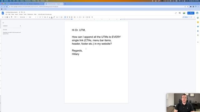Toggle Italic formatting
This screenshot has height=112, width=200.
[x=47, y=17]
